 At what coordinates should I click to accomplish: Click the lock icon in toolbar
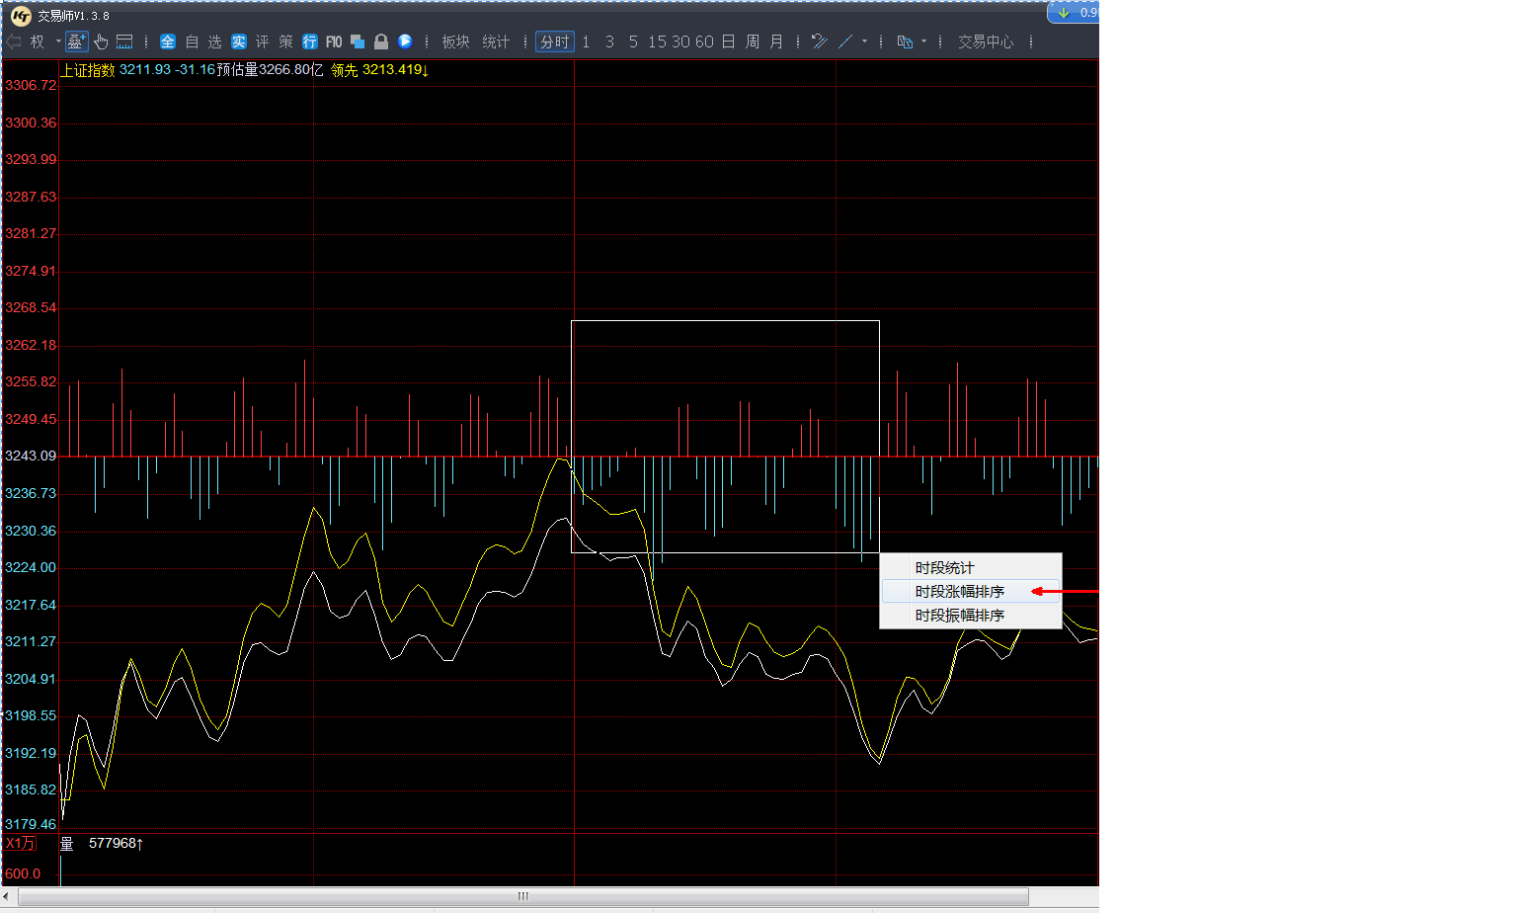click(x=381, y=41)
